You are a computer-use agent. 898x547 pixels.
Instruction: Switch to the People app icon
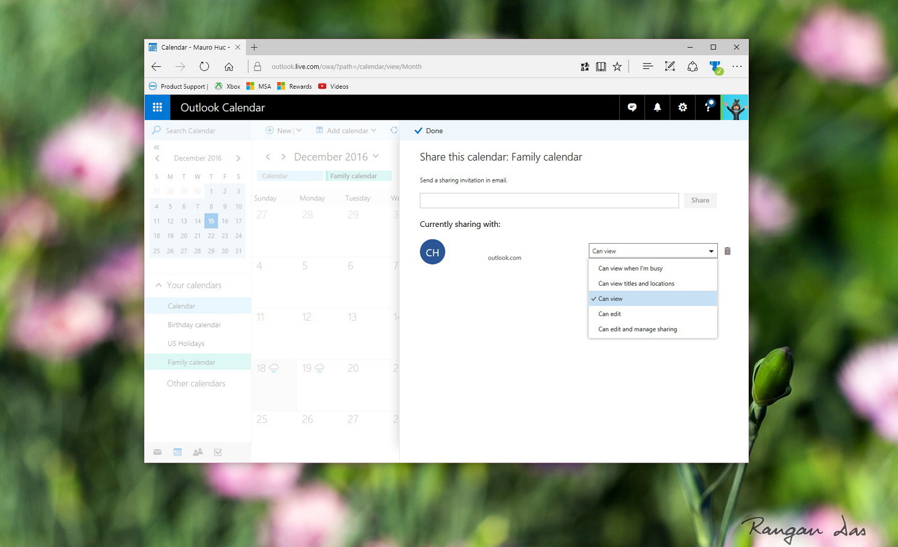point(198,452)
